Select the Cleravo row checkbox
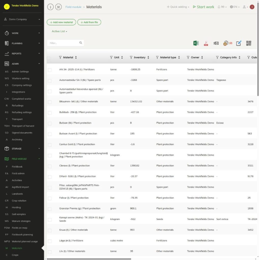The image size is (259, 260). [50, 166]
